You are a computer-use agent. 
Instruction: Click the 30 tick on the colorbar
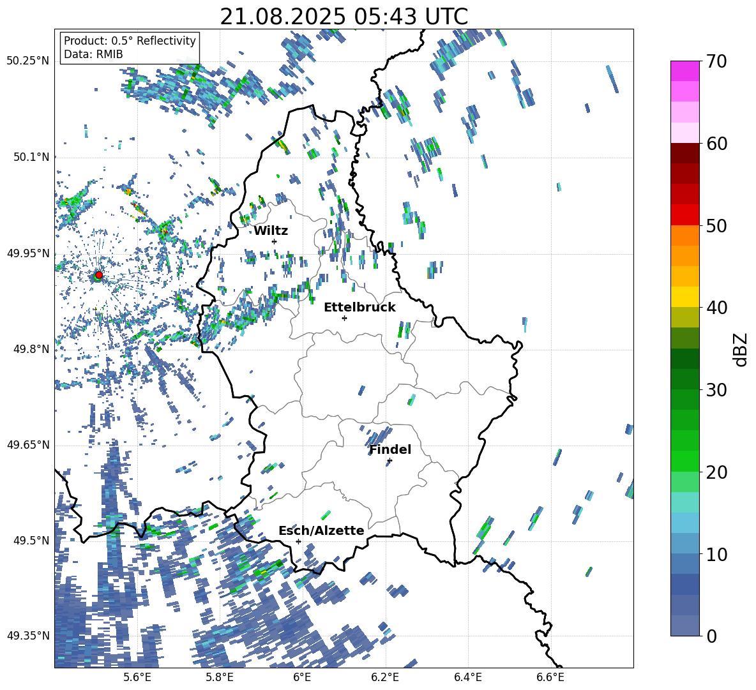pyautogui.click(x=716, y=390)
